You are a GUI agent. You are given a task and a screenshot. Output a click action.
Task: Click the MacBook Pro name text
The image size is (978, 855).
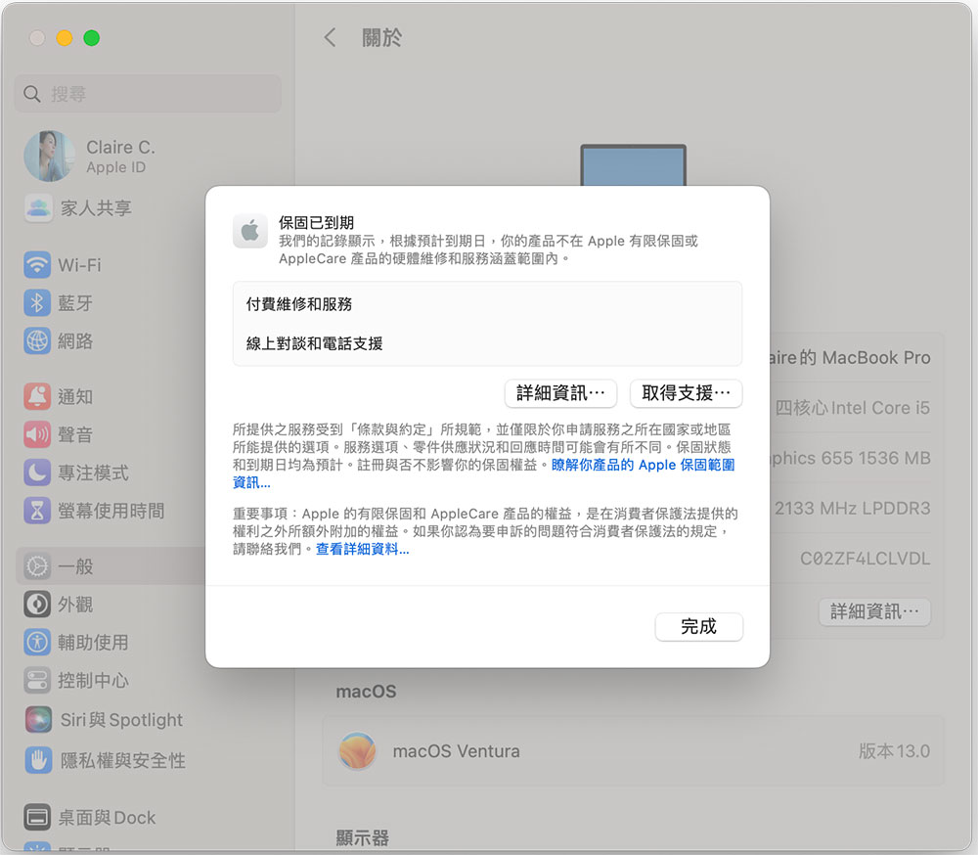click(850, 358)
